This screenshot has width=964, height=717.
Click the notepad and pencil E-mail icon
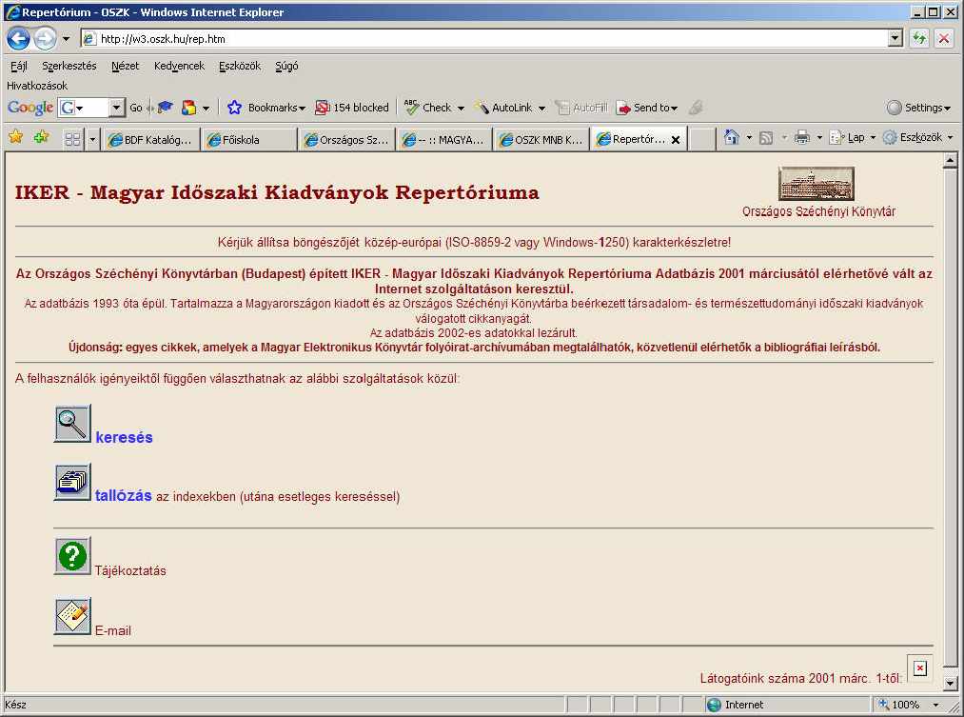tap(72, 616)
